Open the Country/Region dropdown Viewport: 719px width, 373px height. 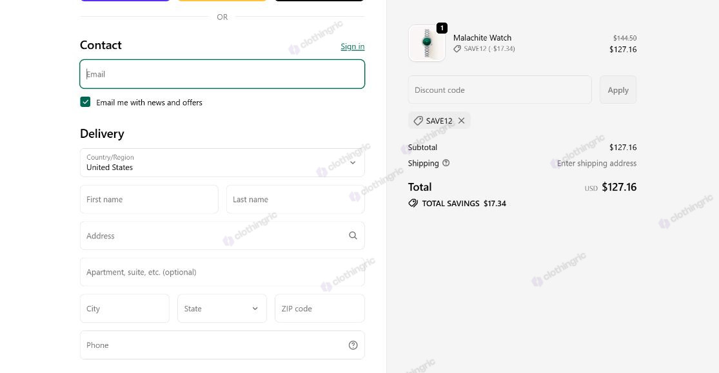coord(222,163)
